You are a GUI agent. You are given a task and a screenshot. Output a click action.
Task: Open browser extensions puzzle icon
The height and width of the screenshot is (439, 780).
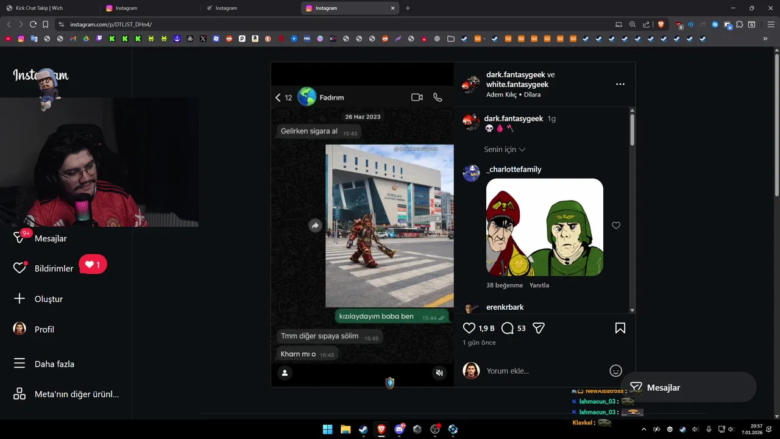739,24
